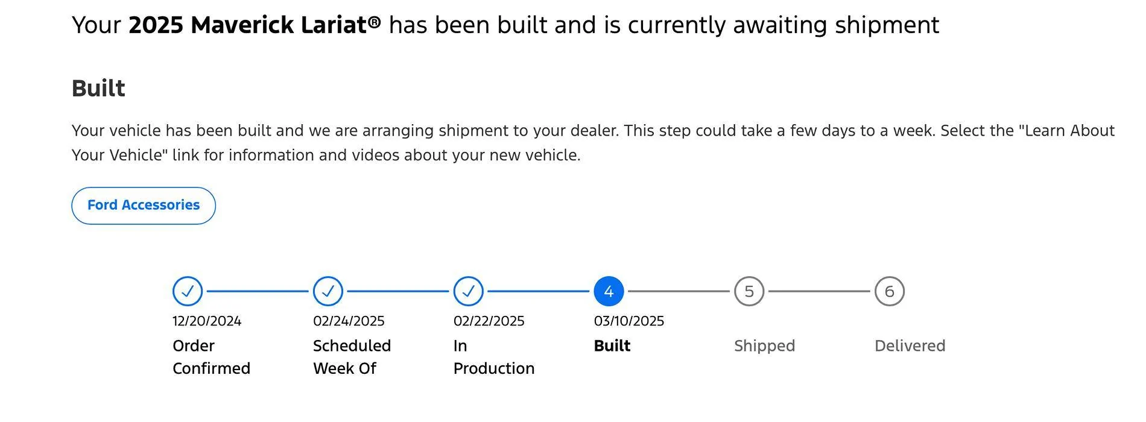The image size is (1146, 422).
Task: Click the In Production label
Action: [494, 357]
